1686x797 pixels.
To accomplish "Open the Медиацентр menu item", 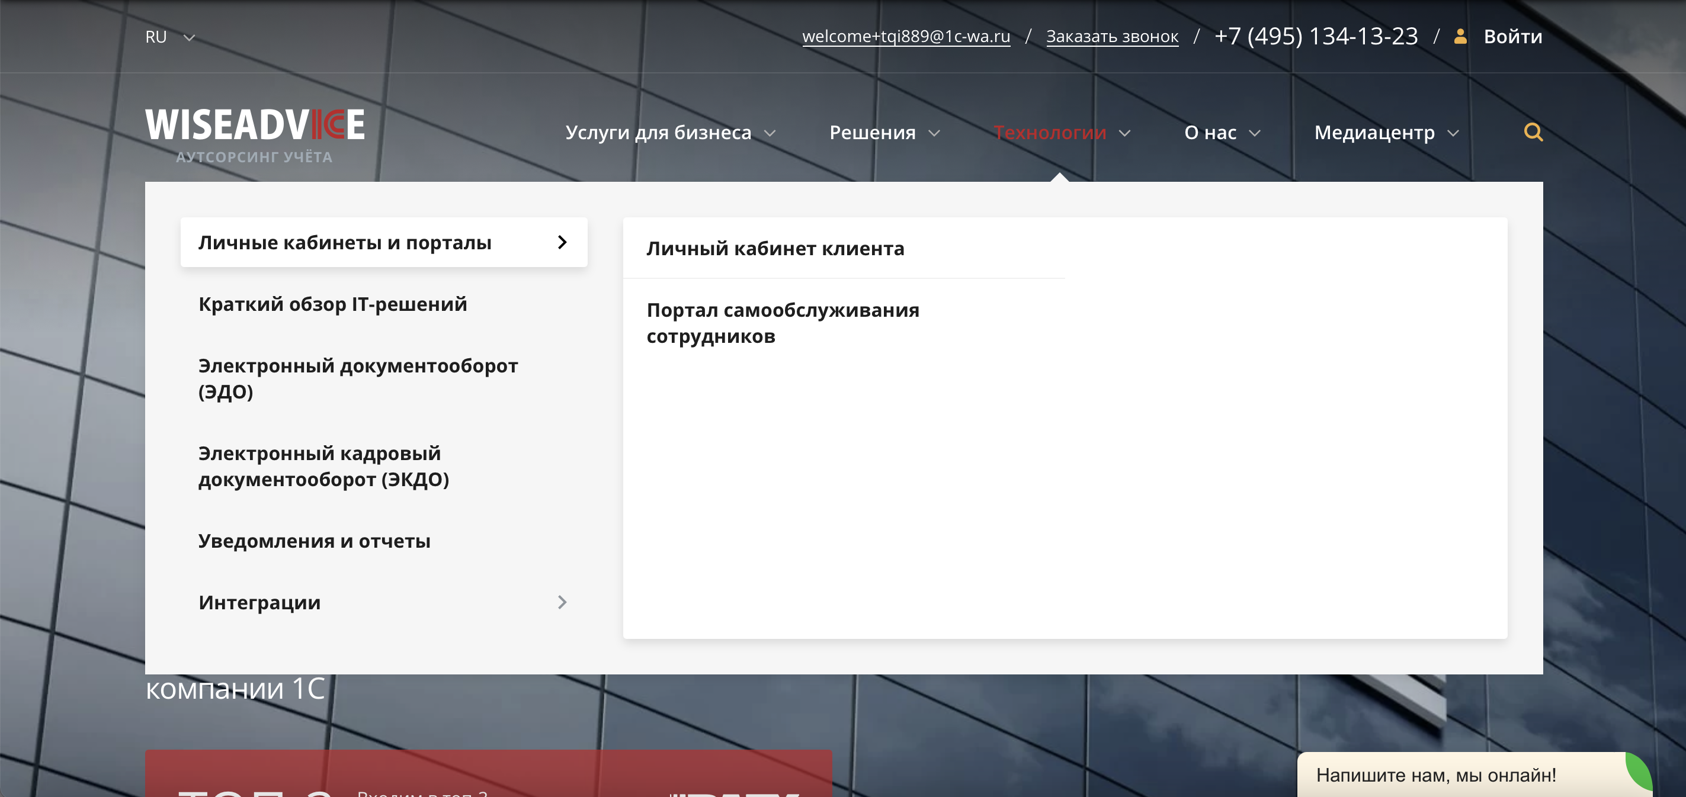I will click(x=1374, y=132).
